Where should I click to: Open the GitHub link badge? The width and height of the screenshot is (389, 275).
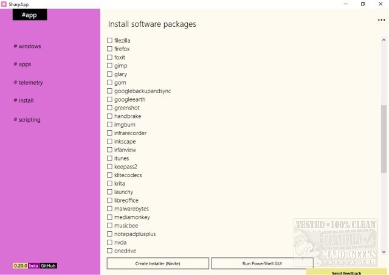(x=48, y=266)
